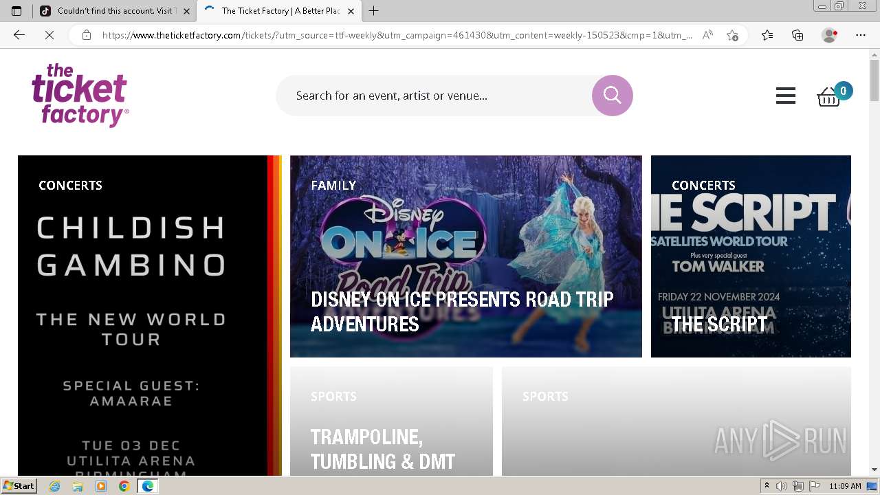Launch Internet Explorer from taskbar
This screenshot has width=880, height=495.
click(x=55, y=486)
